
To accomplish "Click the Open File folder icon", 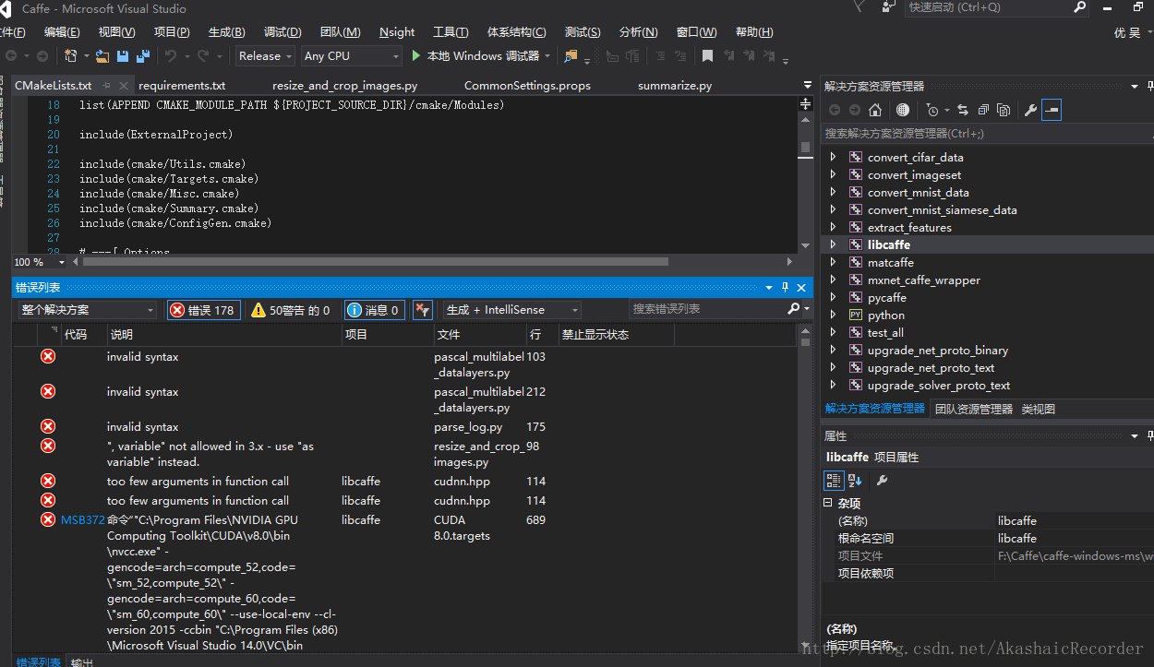I will (x=102, y=56).
